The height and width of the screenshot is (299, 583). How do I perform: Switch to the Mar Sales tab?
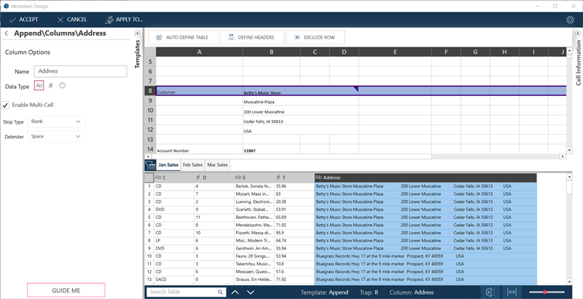click(217, 165)
